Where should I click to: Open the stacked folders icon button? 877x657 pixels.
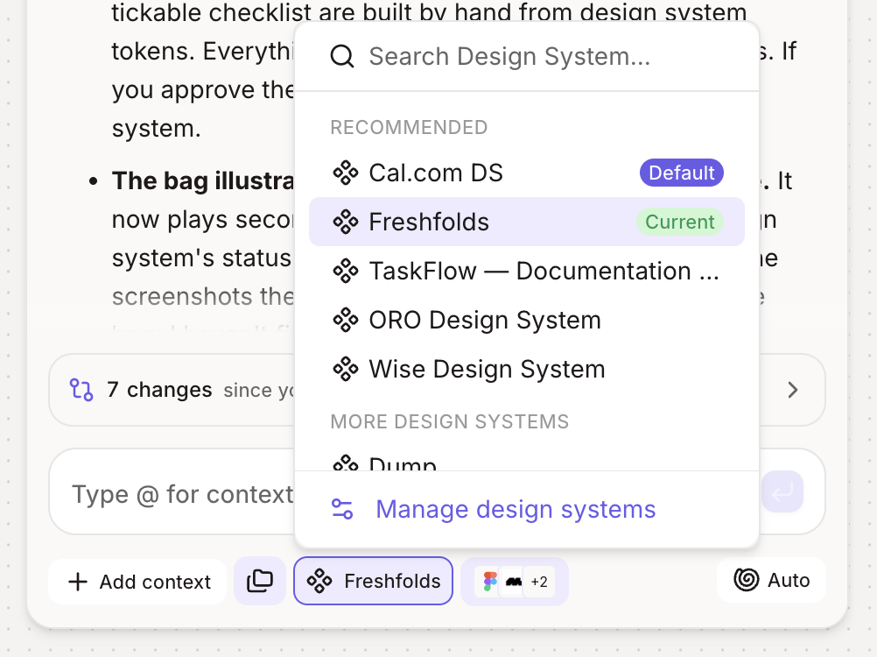[260, 581]
